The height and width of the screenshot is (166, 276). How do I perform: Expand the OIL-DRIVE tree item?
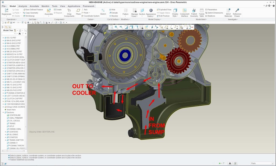5,134
